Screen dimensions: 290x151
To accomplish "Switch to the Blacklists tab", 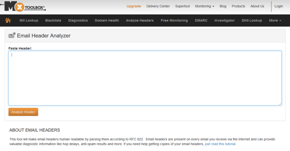I will [53, 21].
